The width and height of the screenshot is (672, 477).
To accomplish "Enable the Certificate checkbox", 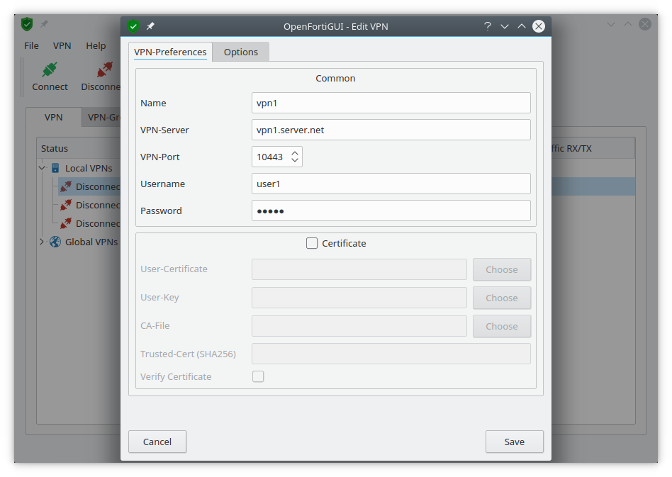I will click(312, 243).
